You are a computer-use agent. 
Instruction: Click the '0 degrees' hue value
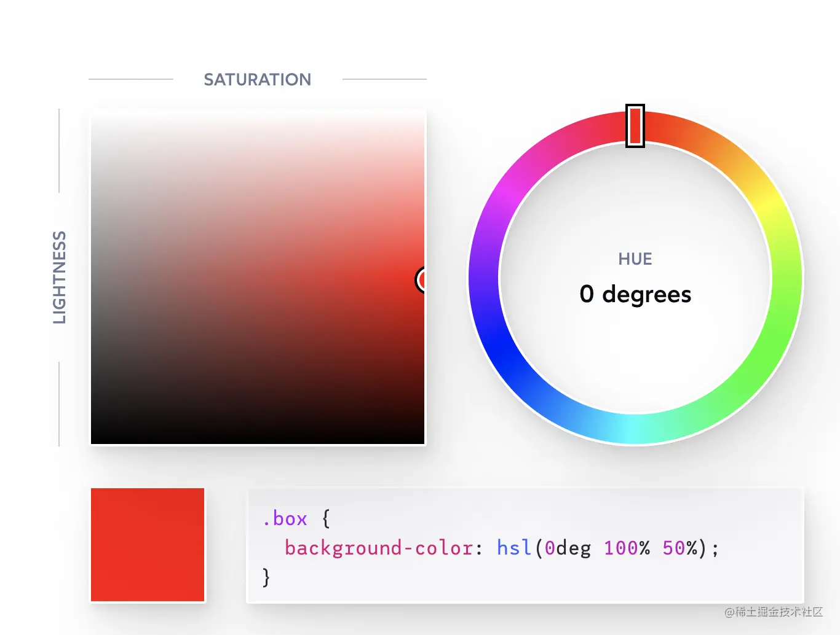pos(635,295)
